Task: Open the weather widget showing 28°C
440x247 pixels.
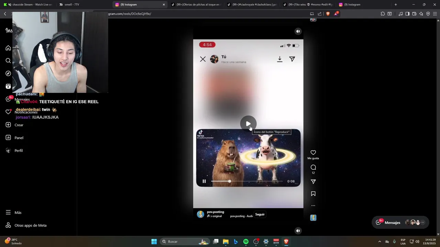Action: click(13, 242)
